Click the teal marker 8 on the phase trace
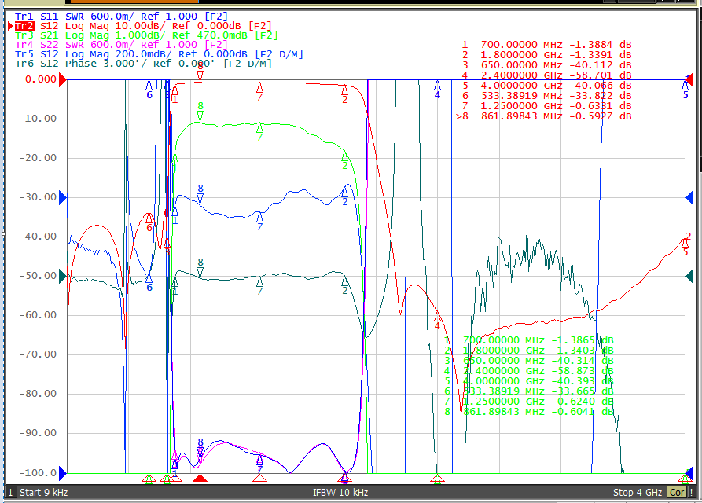 click(200, 267)
